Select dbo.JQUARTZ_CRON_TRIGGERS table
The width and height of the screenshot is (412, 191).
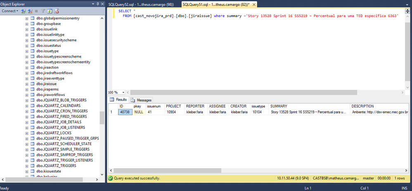pyautogui.click(x=62, y=111)
